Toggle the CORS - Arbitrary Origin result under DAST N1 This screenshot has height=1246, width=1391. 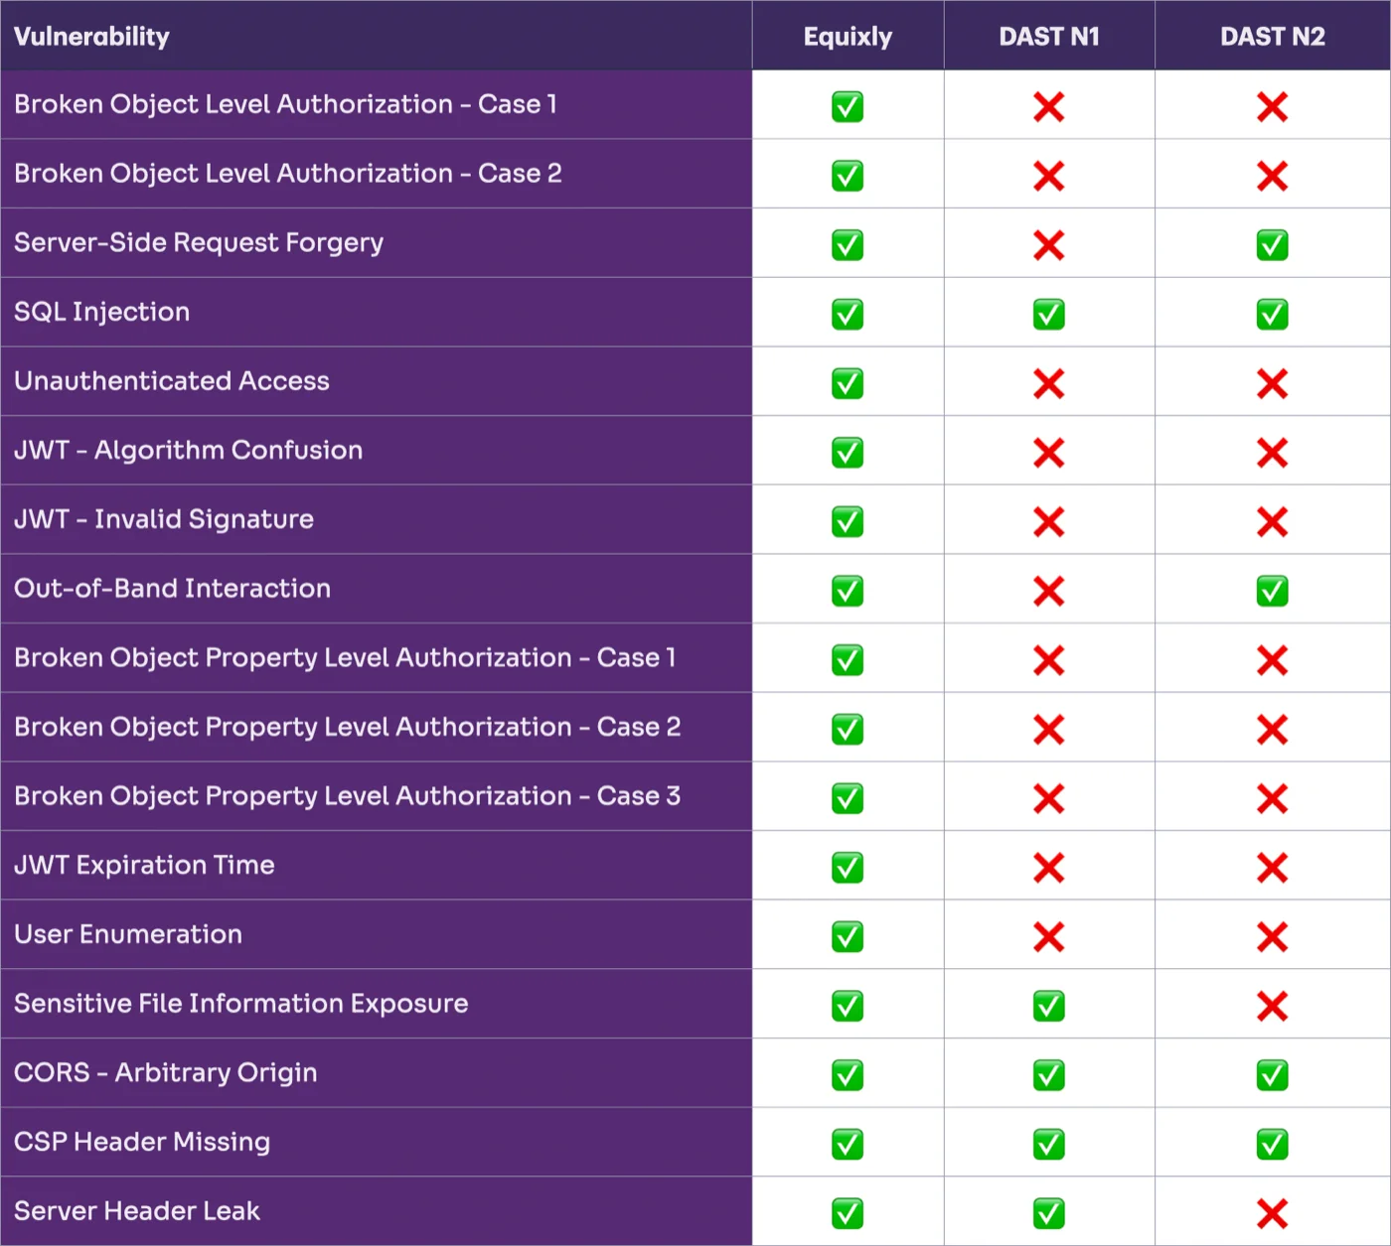tap(1049, 1073)
